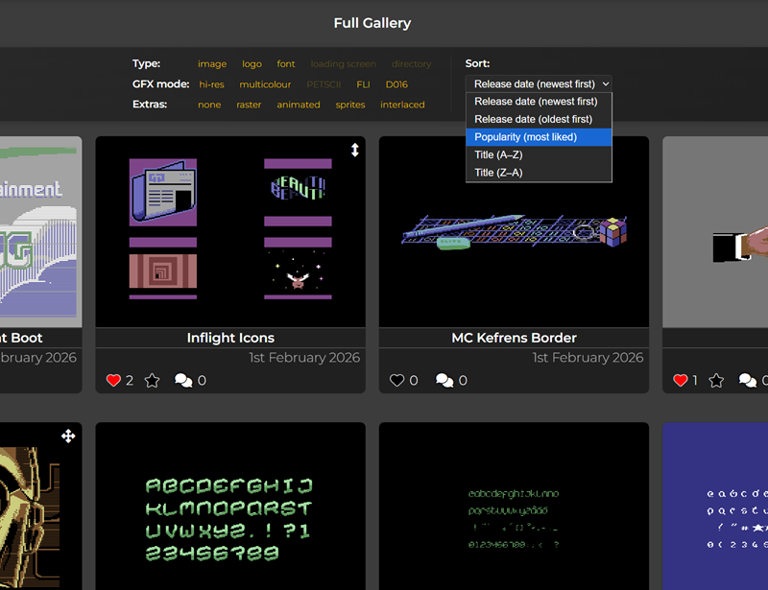Open comments bubble on MC Kefrens Border
The image size is (768, 590).
(x=444, y=381)
